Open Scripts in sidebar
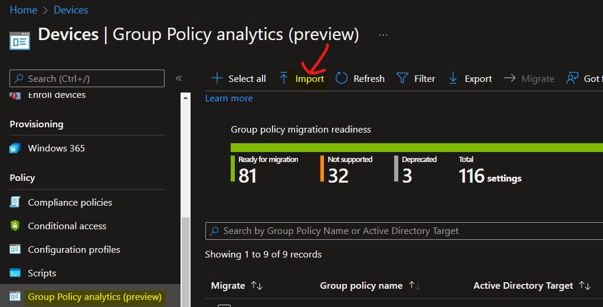Image resolution: width=603 pixels, height=307 pixels. point(42,273)
